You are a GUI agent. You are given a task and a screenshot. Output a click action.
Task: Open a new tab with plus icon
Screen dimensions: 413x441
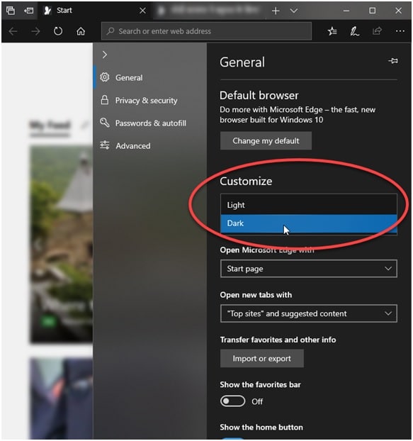(x=276, y=11)
